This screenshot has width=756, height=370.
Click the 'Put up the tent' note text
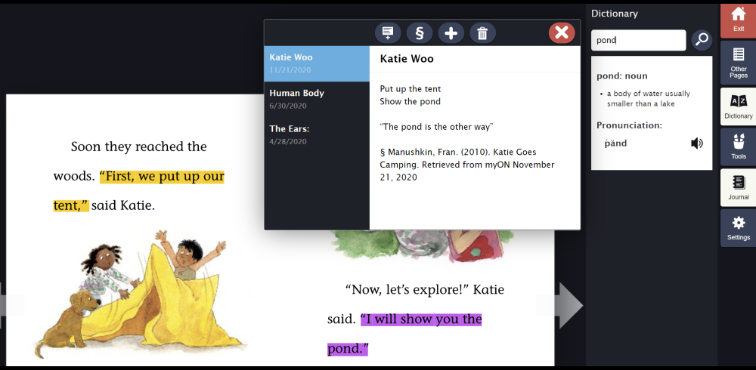[x=411, y=88]
